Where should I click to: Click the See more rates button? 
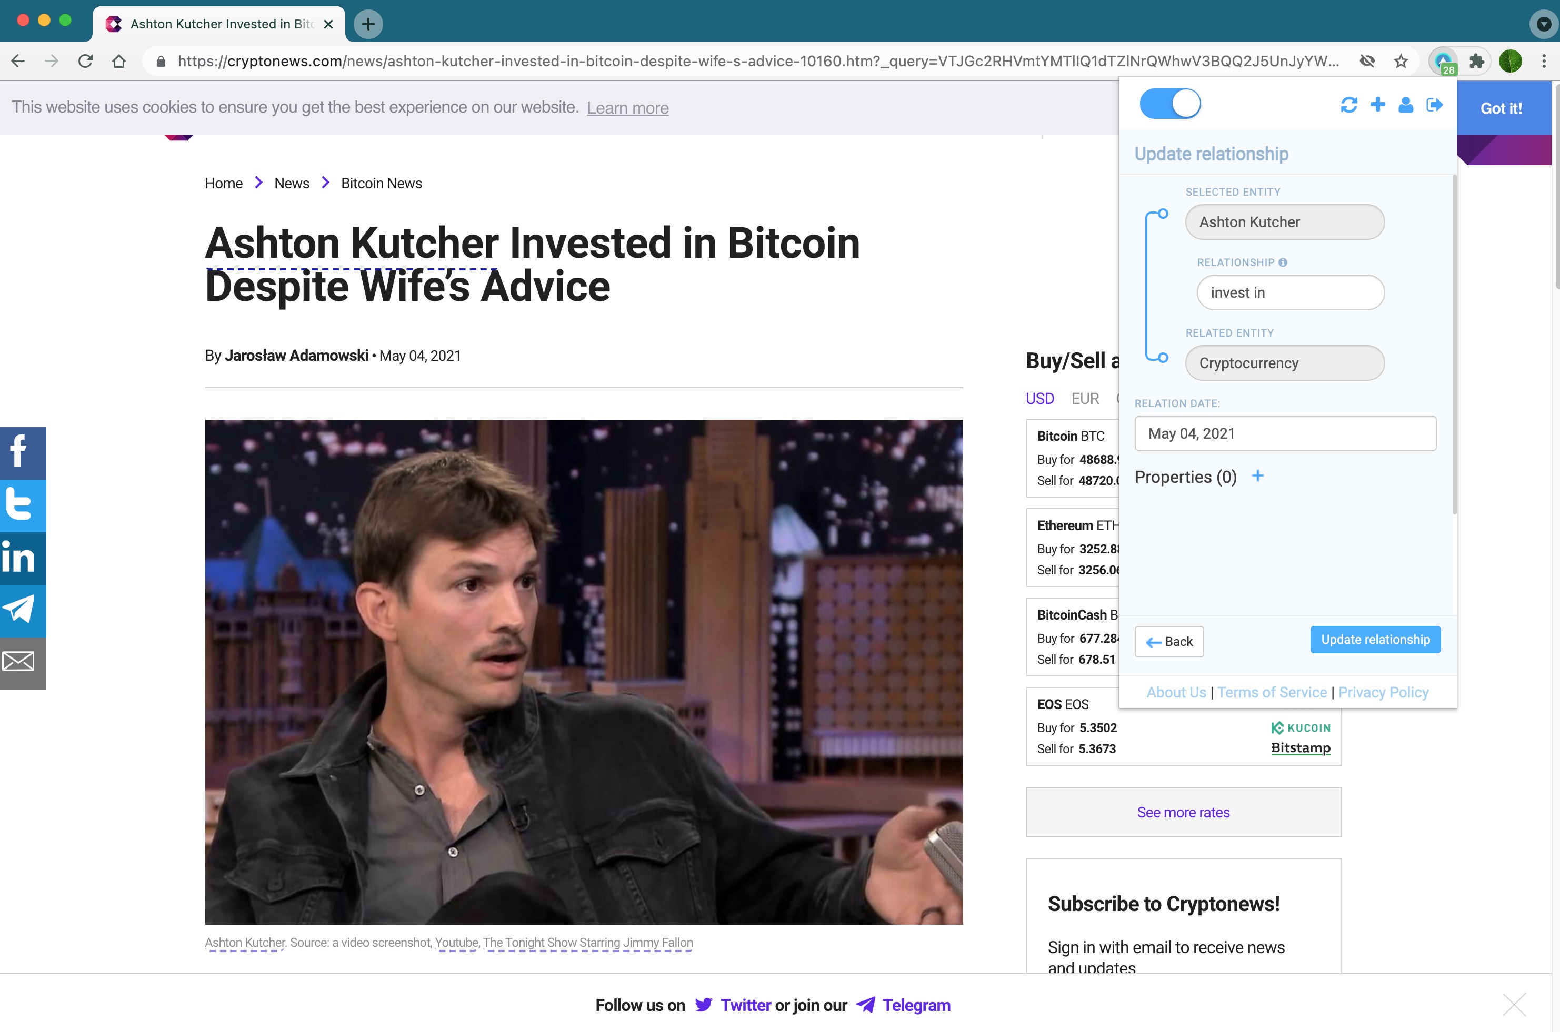pos(1183,812)
